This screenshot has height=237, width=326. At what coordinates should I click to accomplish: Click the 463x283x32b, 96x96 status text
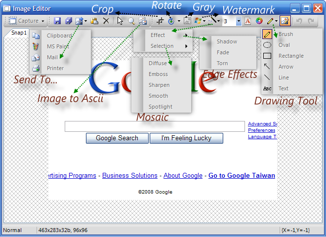pyautogui.click(x=63, y=230)
